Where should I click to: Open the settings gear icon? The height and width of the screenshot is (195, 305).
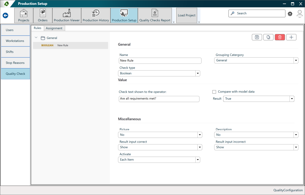click(290, 14)
